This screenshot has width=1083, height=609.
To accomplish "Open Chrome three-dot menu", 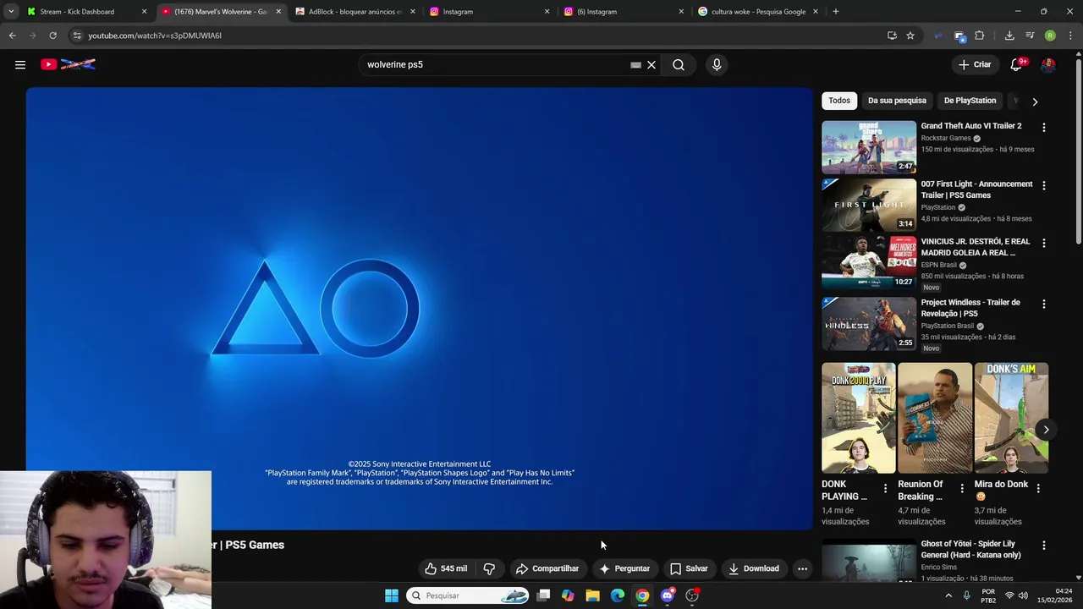I will click(x=1070, y=36).
